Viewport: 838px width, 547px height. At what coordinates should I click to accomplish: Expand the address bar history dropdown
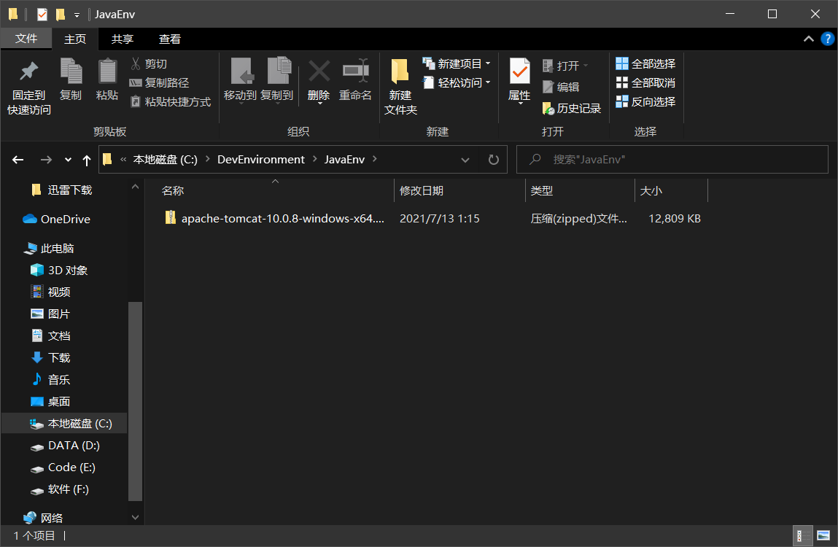coord(465,159)
